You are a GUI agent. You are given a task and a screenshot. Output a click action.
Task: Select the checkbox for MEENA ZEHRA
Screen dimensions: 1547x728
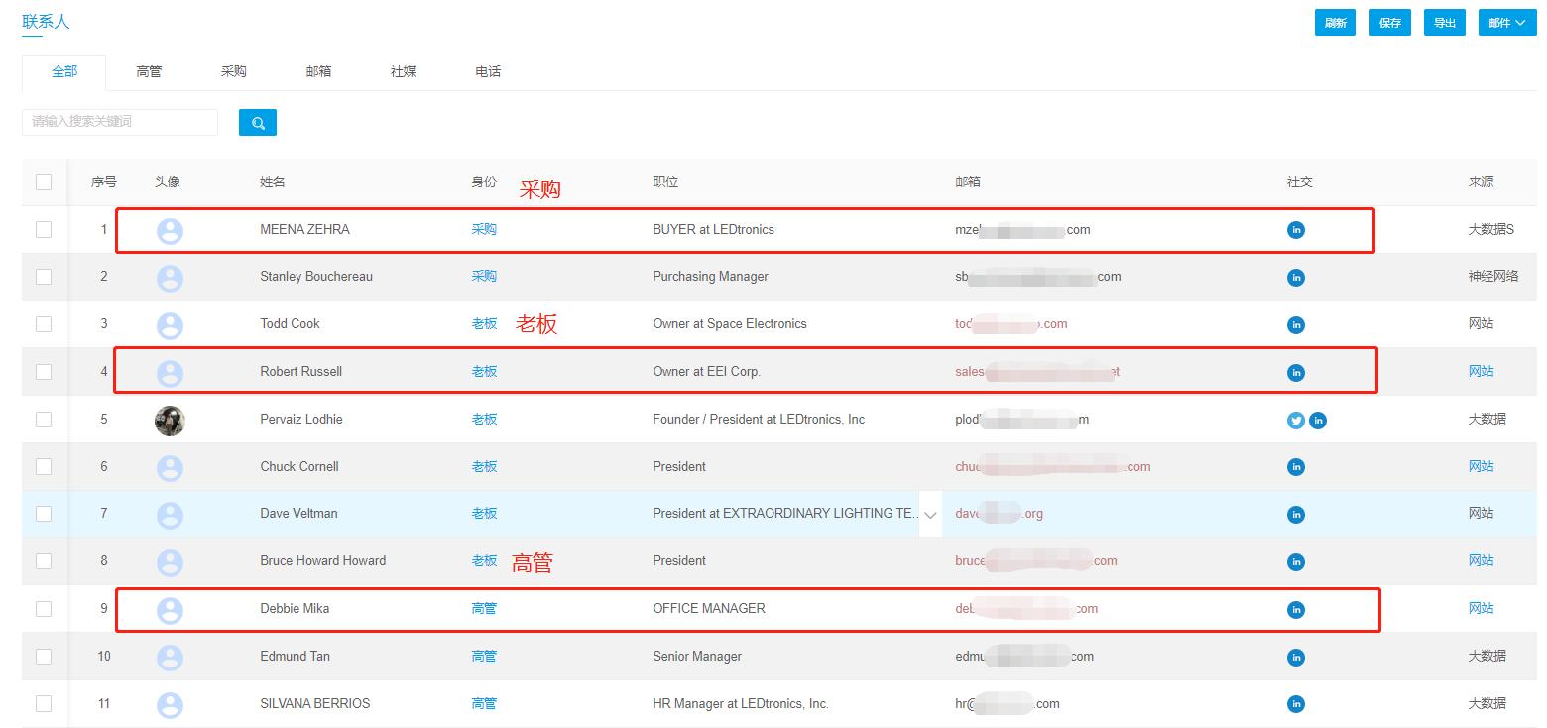coord(44,229)
